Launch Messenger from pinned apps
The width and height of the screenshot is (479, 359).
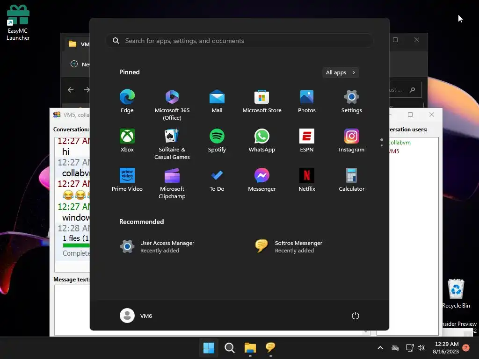pos(262,180)
